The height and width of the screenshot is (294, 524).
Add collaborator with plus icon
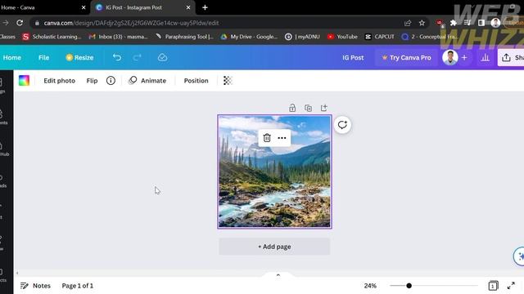click(464, 58)
